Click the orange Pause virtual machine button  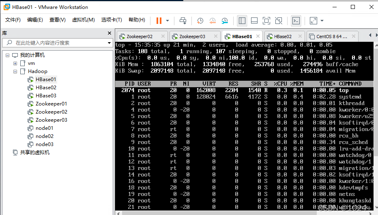159,21
